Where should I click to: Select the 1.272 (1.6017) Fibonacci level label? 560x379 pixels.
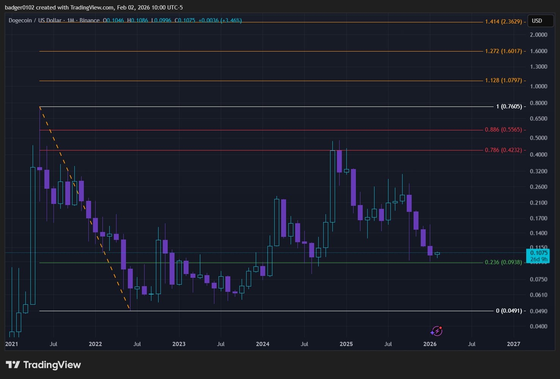click(x=503, y=51)
